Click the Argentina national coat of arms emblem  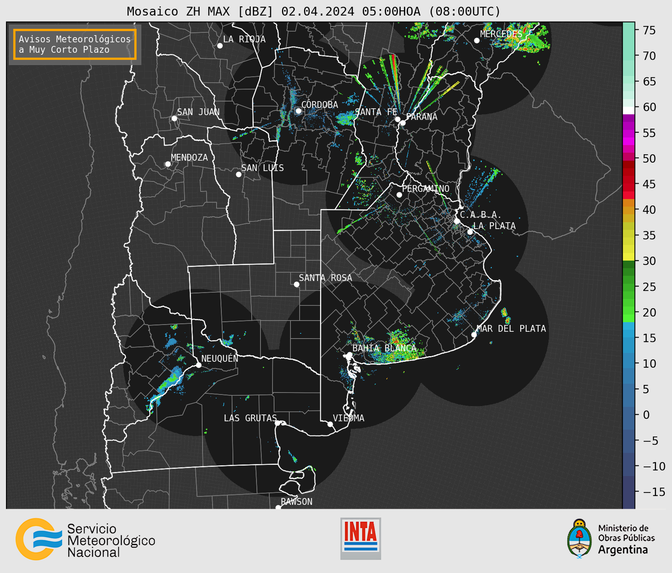tap(580, 539)
